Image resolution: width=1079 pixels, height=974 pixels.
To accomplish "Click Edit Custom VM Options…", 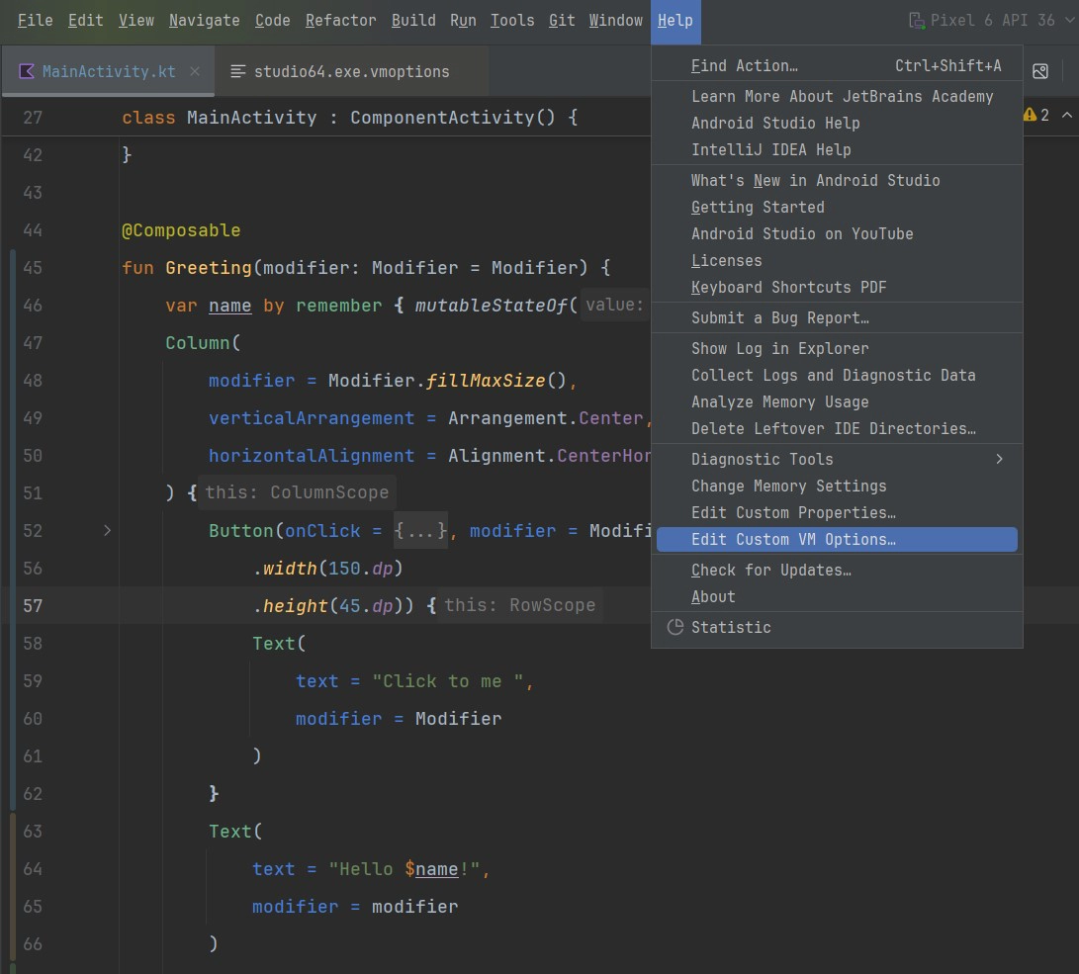I will [x=837, y=540].
